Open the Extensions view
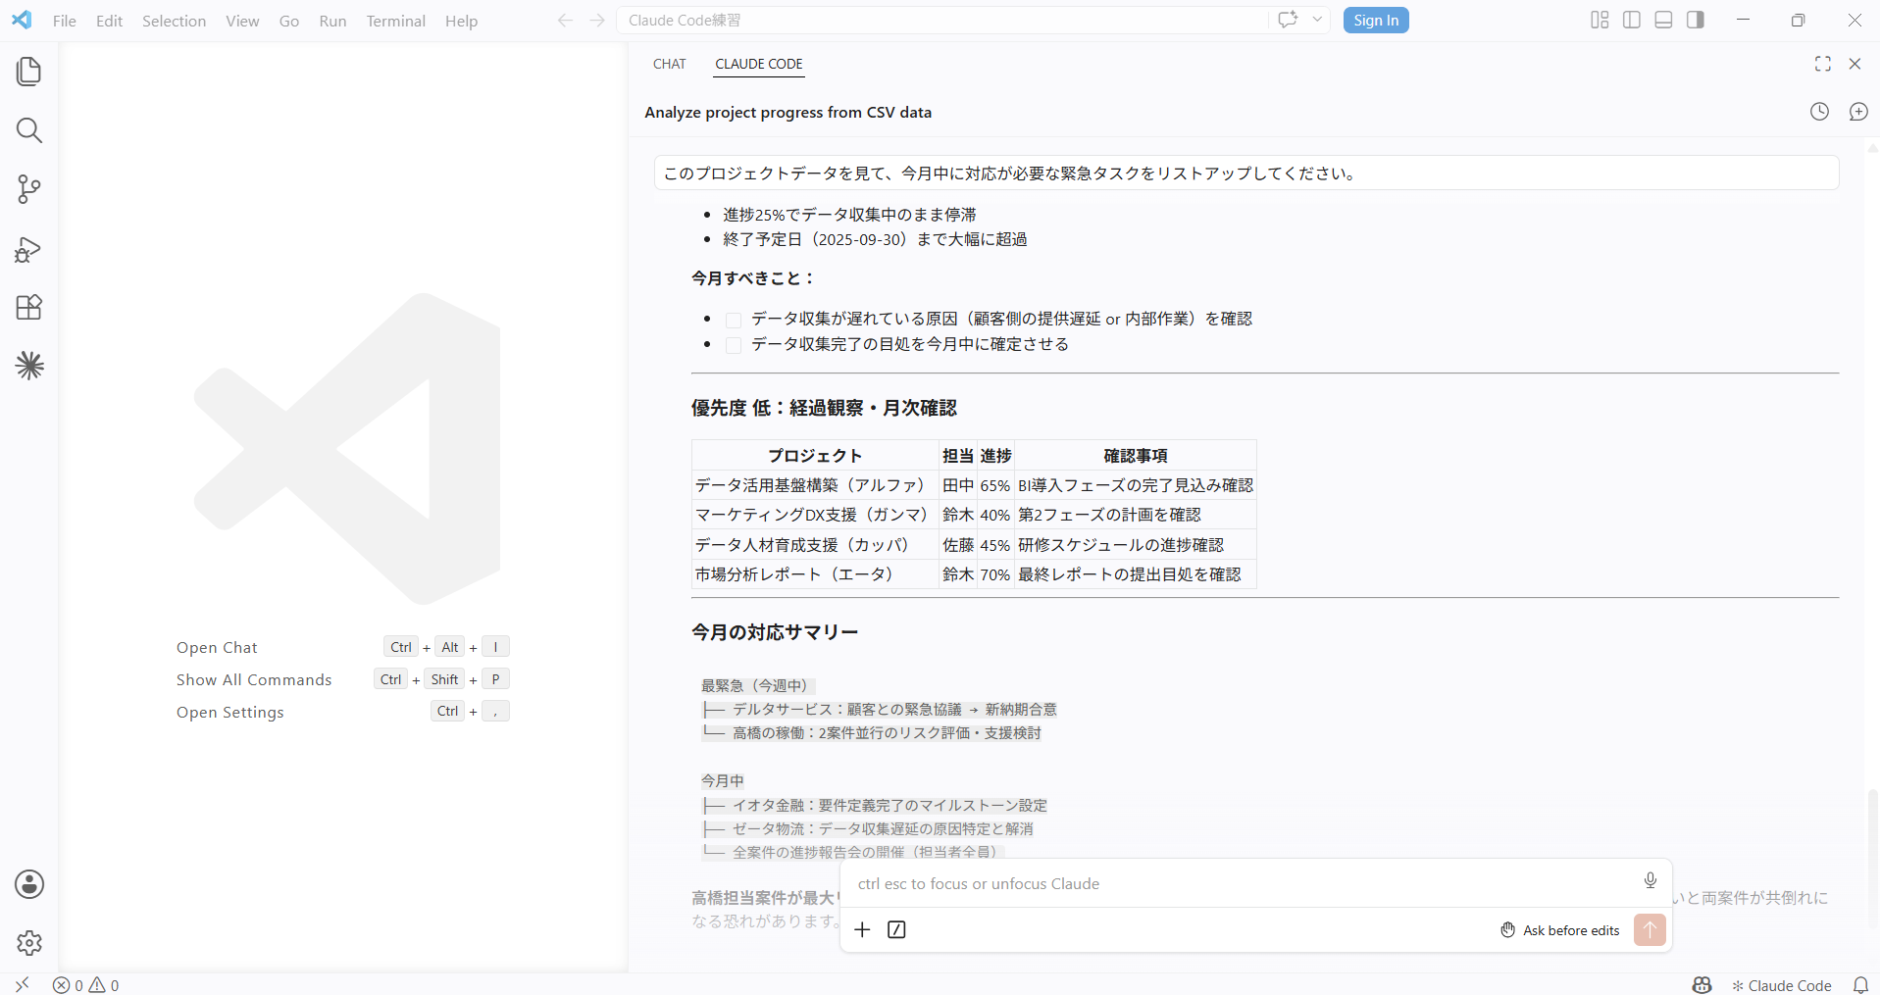Image resolution: width=1880 pixels, height=995 pixels. (x=29, y=308)
